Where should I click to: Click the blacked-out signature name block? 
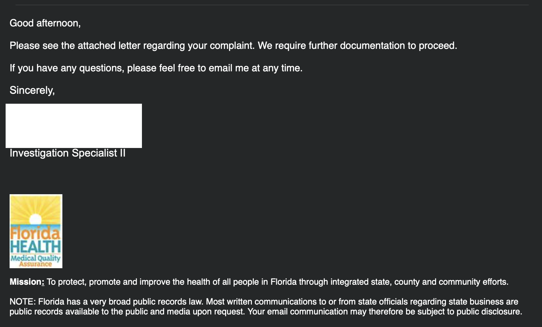74,126
